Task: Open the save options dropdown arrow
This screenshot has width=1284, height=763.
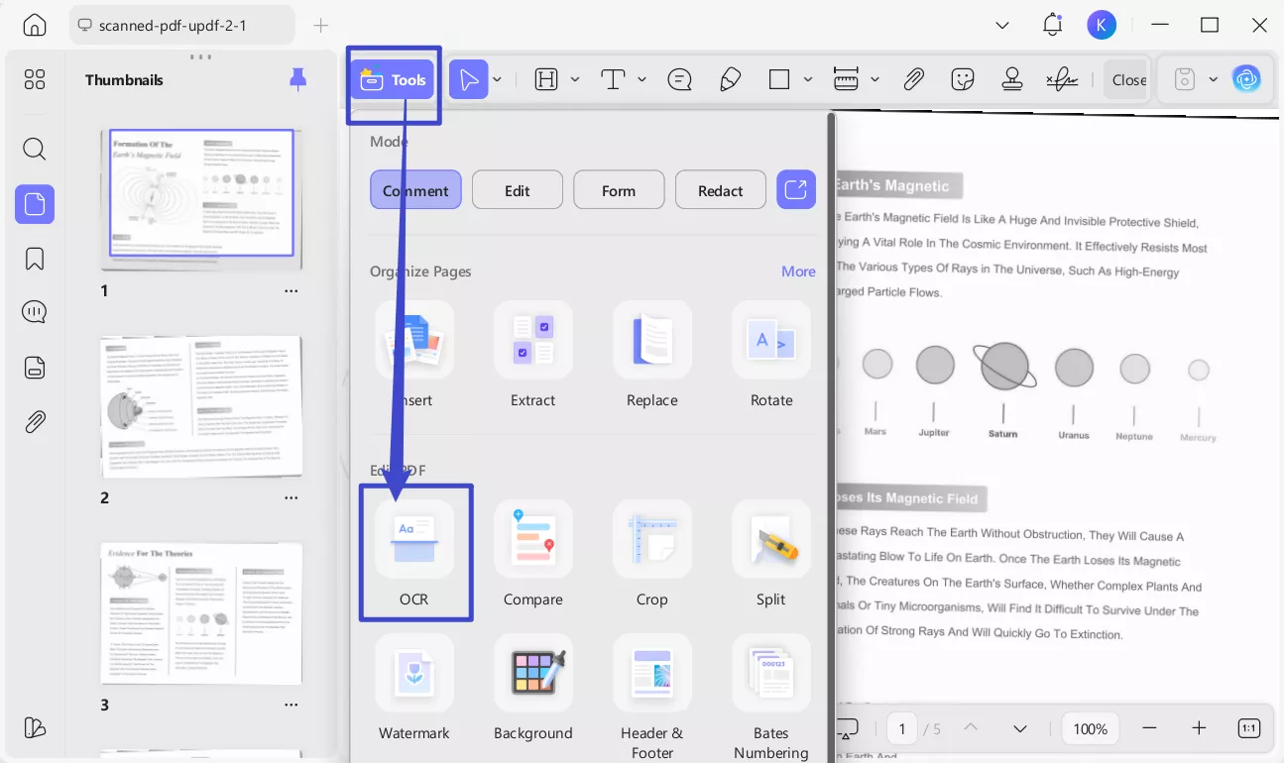Action: point(1214,80)
